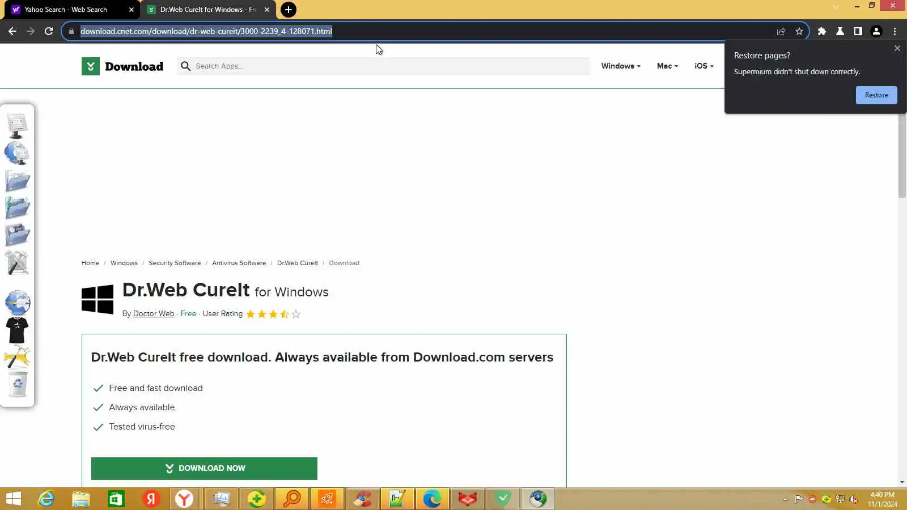Expand the Windows category dropdown

pos(621,66)
